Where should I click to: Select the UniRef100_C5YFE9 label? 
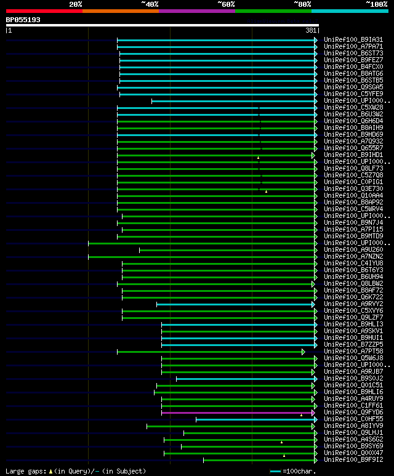tap(353, 94)
